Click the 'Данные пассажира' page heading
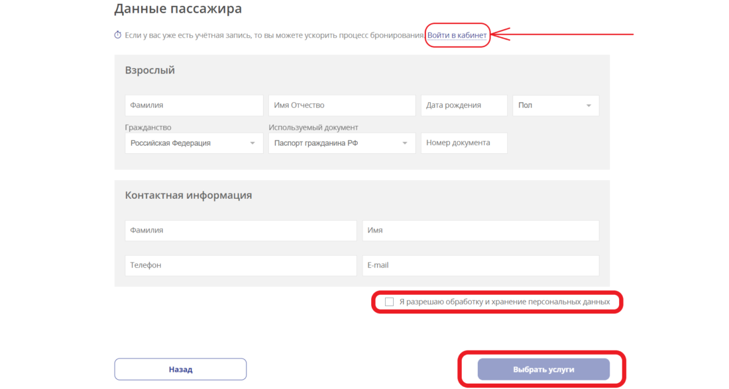 [x=178, y=9]
